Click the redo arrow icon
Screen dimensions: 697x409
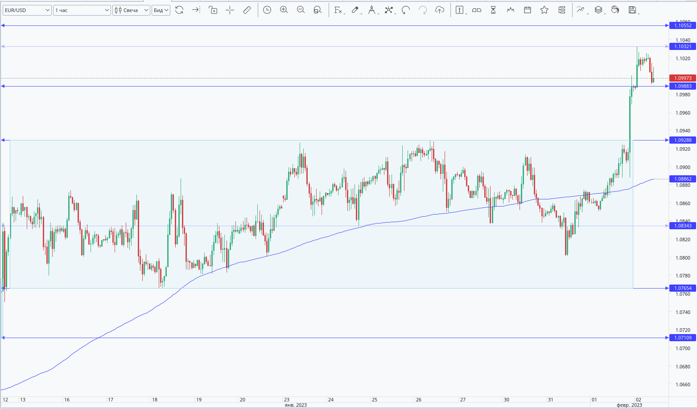tap(423, 10)
